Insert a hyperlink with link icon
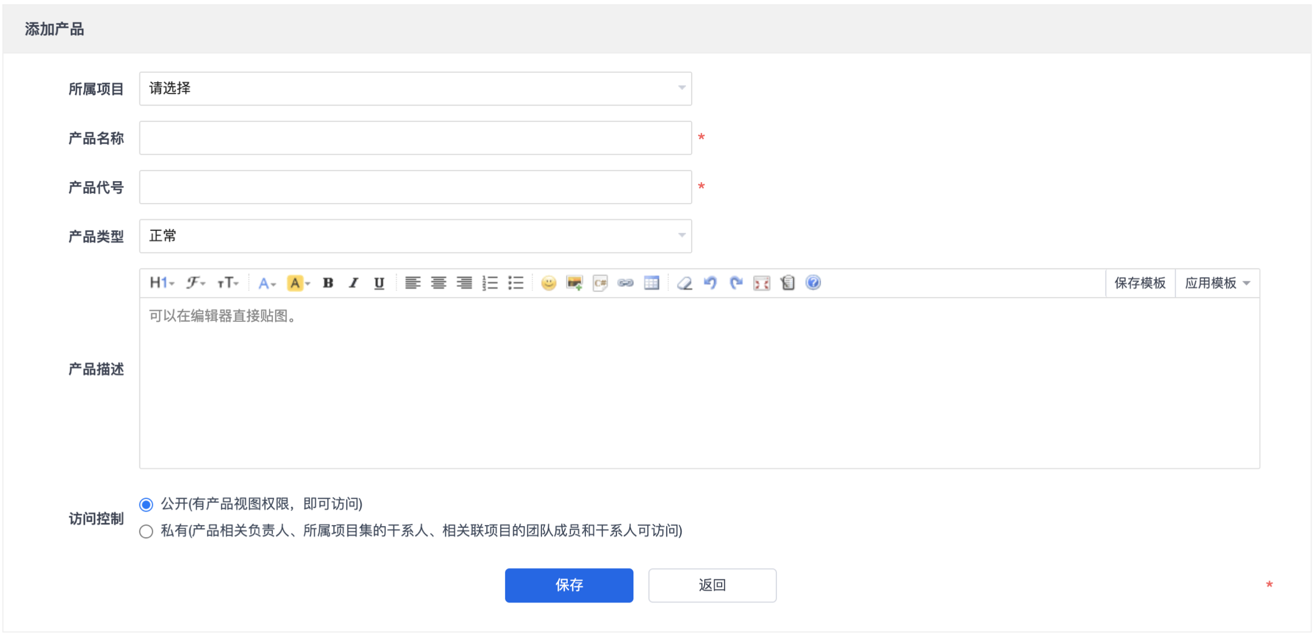This screenshot has width=1314, height=635. (625, 283)
